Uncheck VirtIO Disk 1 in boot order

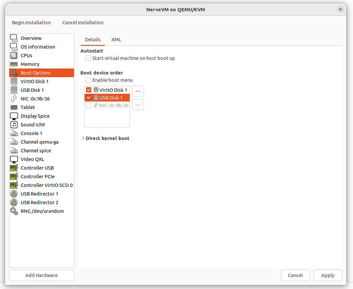pos(89,90)
